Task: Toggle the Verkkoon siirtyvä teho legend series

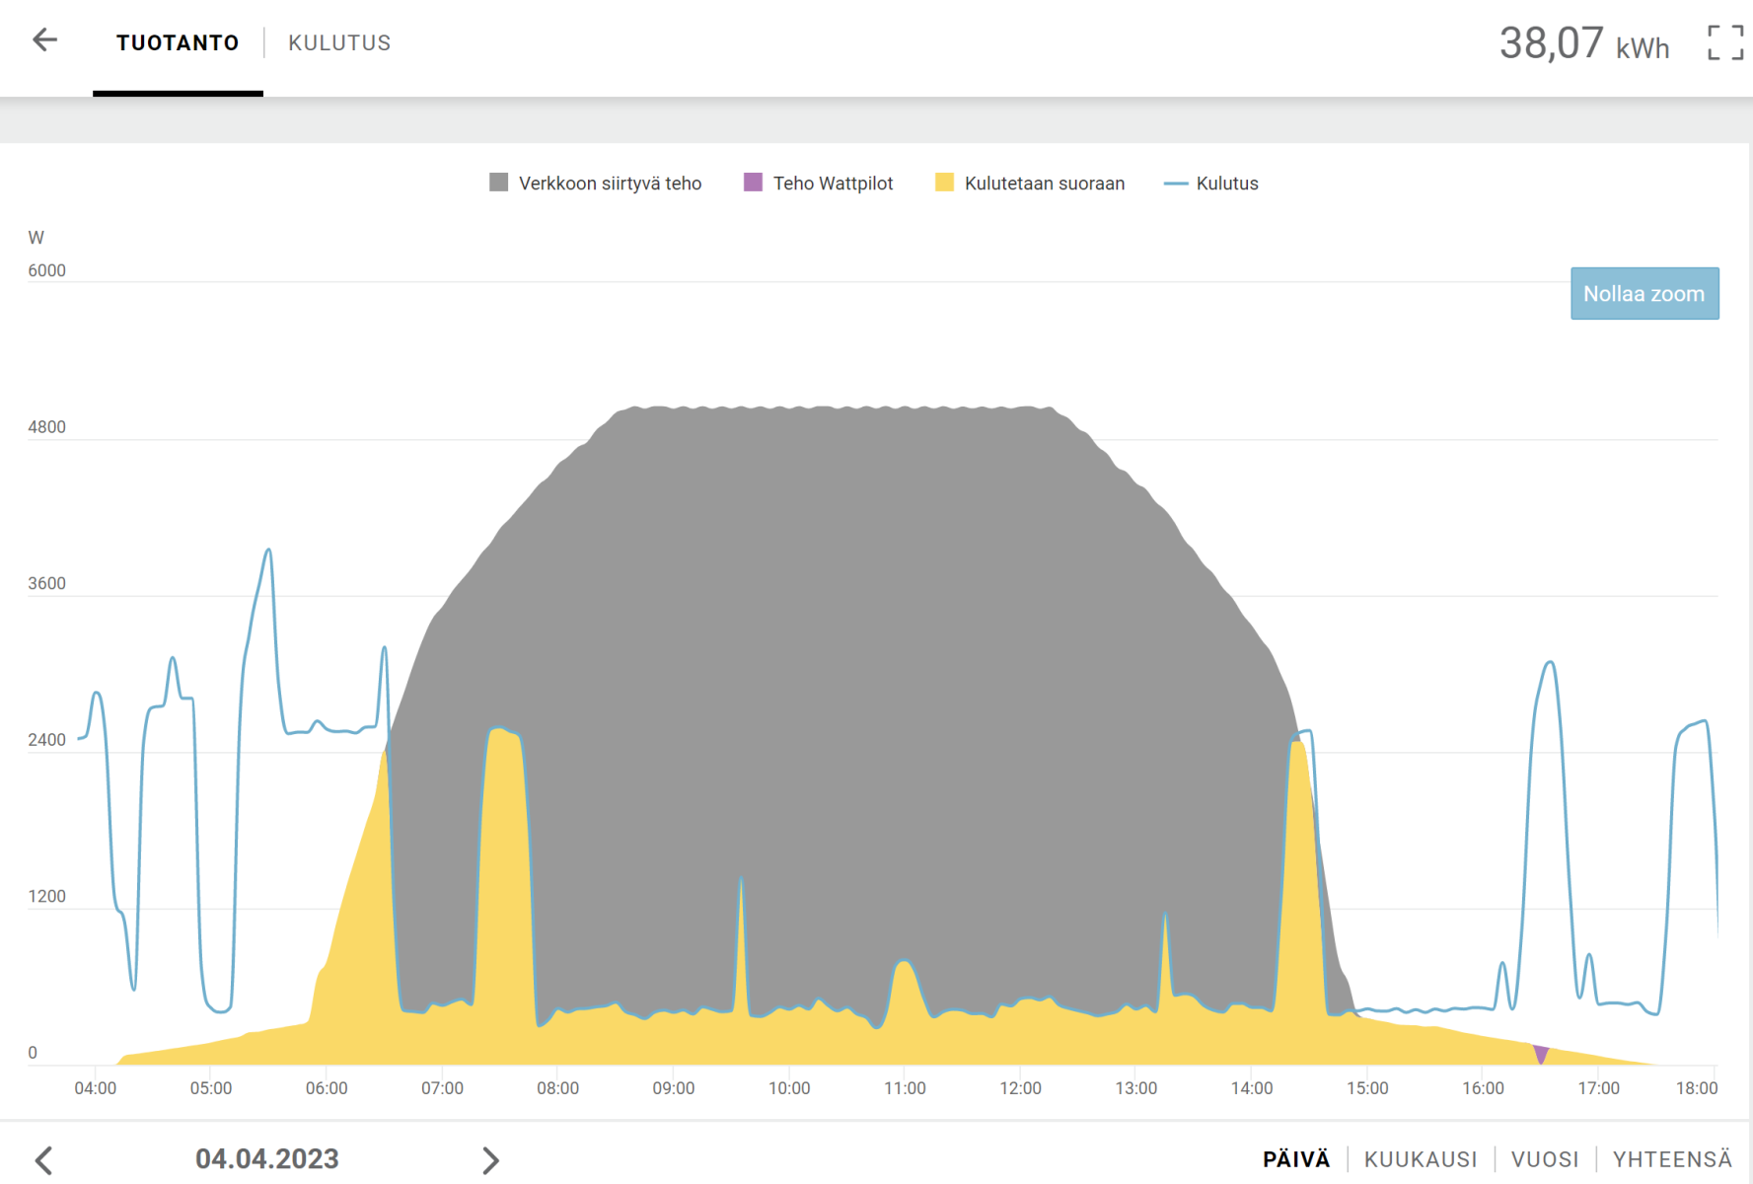Action: (x=610, y=184)
